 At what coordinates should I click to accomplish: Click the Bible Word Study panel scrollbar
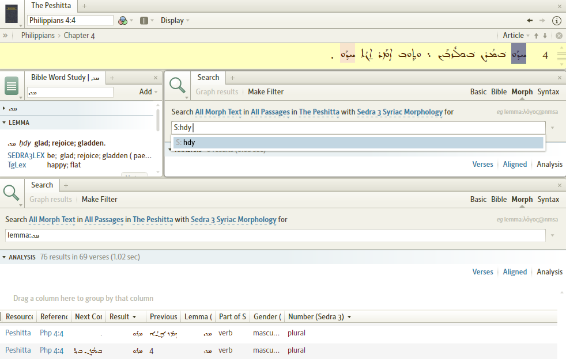point(158,120)
